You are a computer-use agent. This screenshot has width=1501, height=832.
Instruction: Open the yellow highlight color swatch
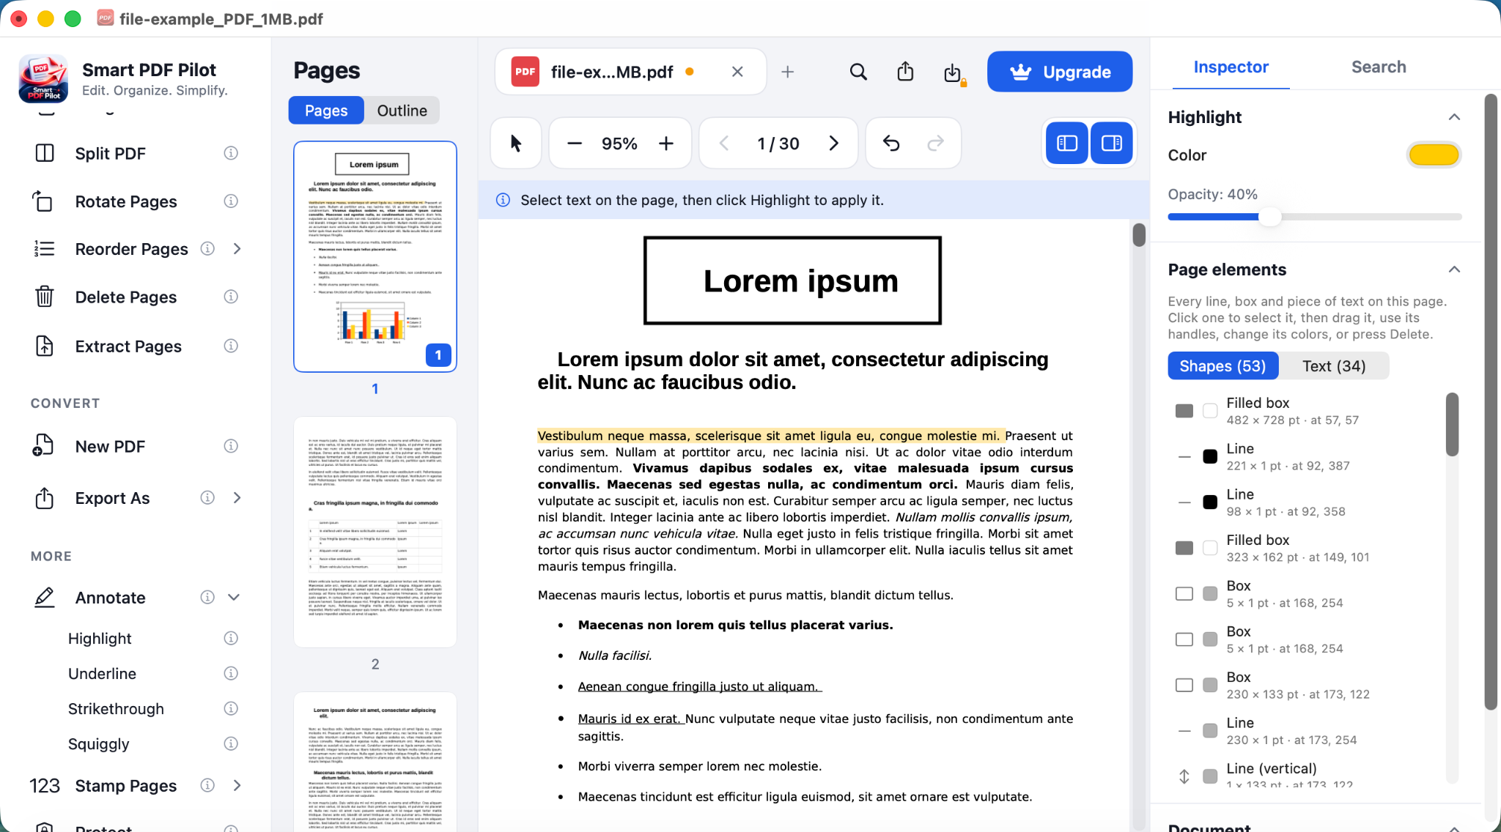(x=1434, y=155)
